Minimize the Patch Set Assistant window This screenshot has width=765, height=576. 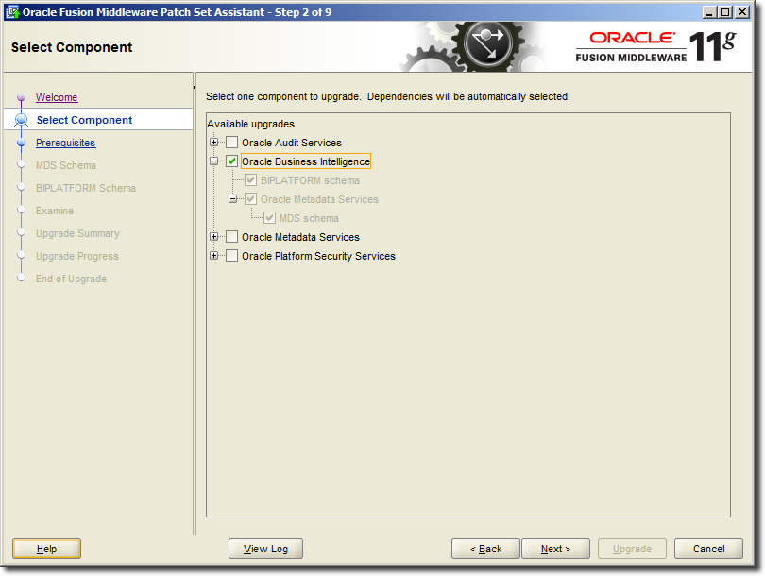pyautogui.click(x=710, y=11)
